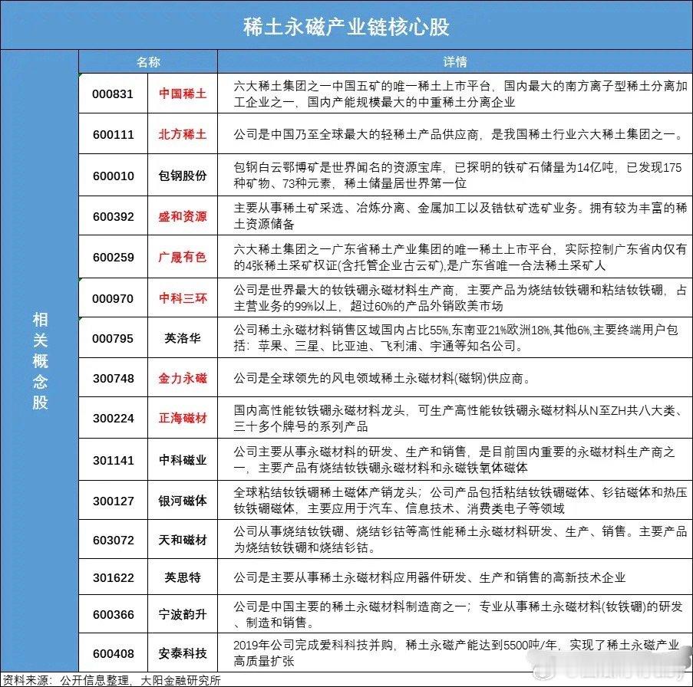The image size is (693, 687).
Task: Click the 中国稀土 details about 中国五矿
Action: click(x=460, y=94)
